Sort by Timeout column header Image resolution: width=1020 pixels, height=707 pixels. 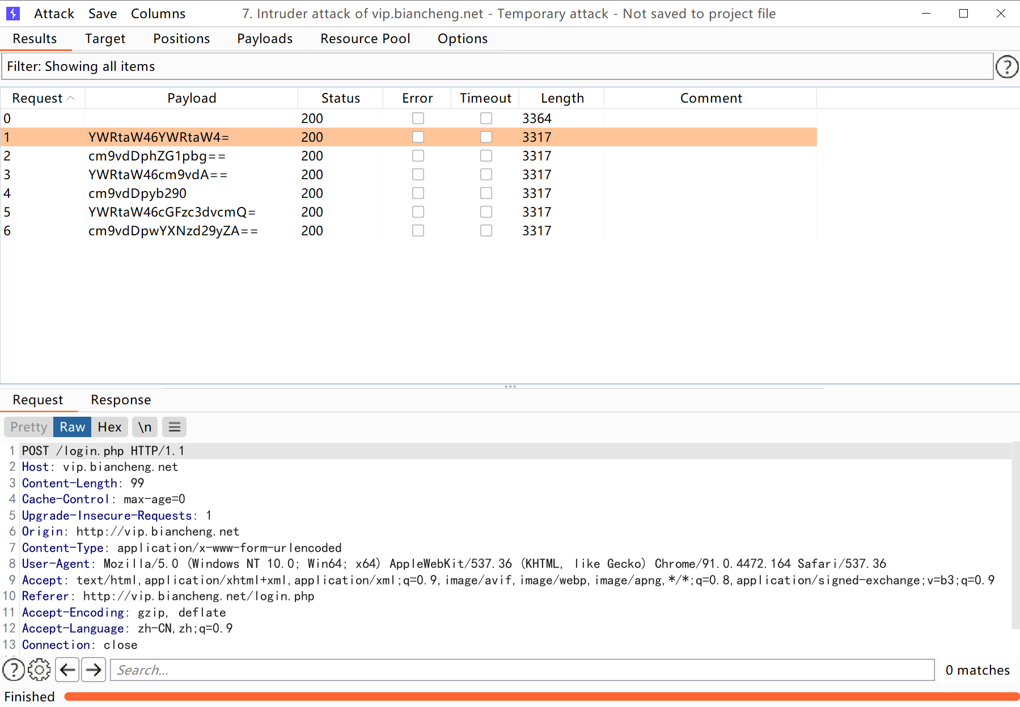(485, 98)
